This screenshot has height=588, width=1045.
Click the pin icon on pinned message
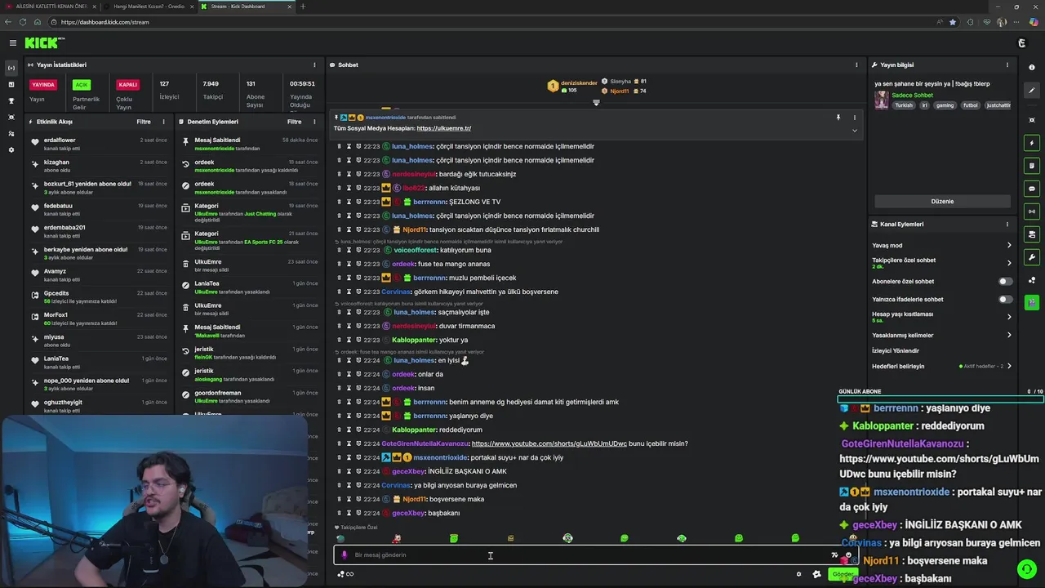[838, 118]
